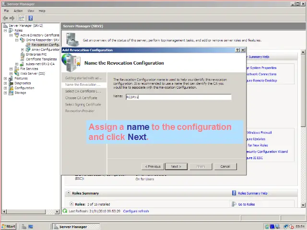Click the scroll down arrow in main pane
Screen dimensions: 307x230
tap(303, 205)
